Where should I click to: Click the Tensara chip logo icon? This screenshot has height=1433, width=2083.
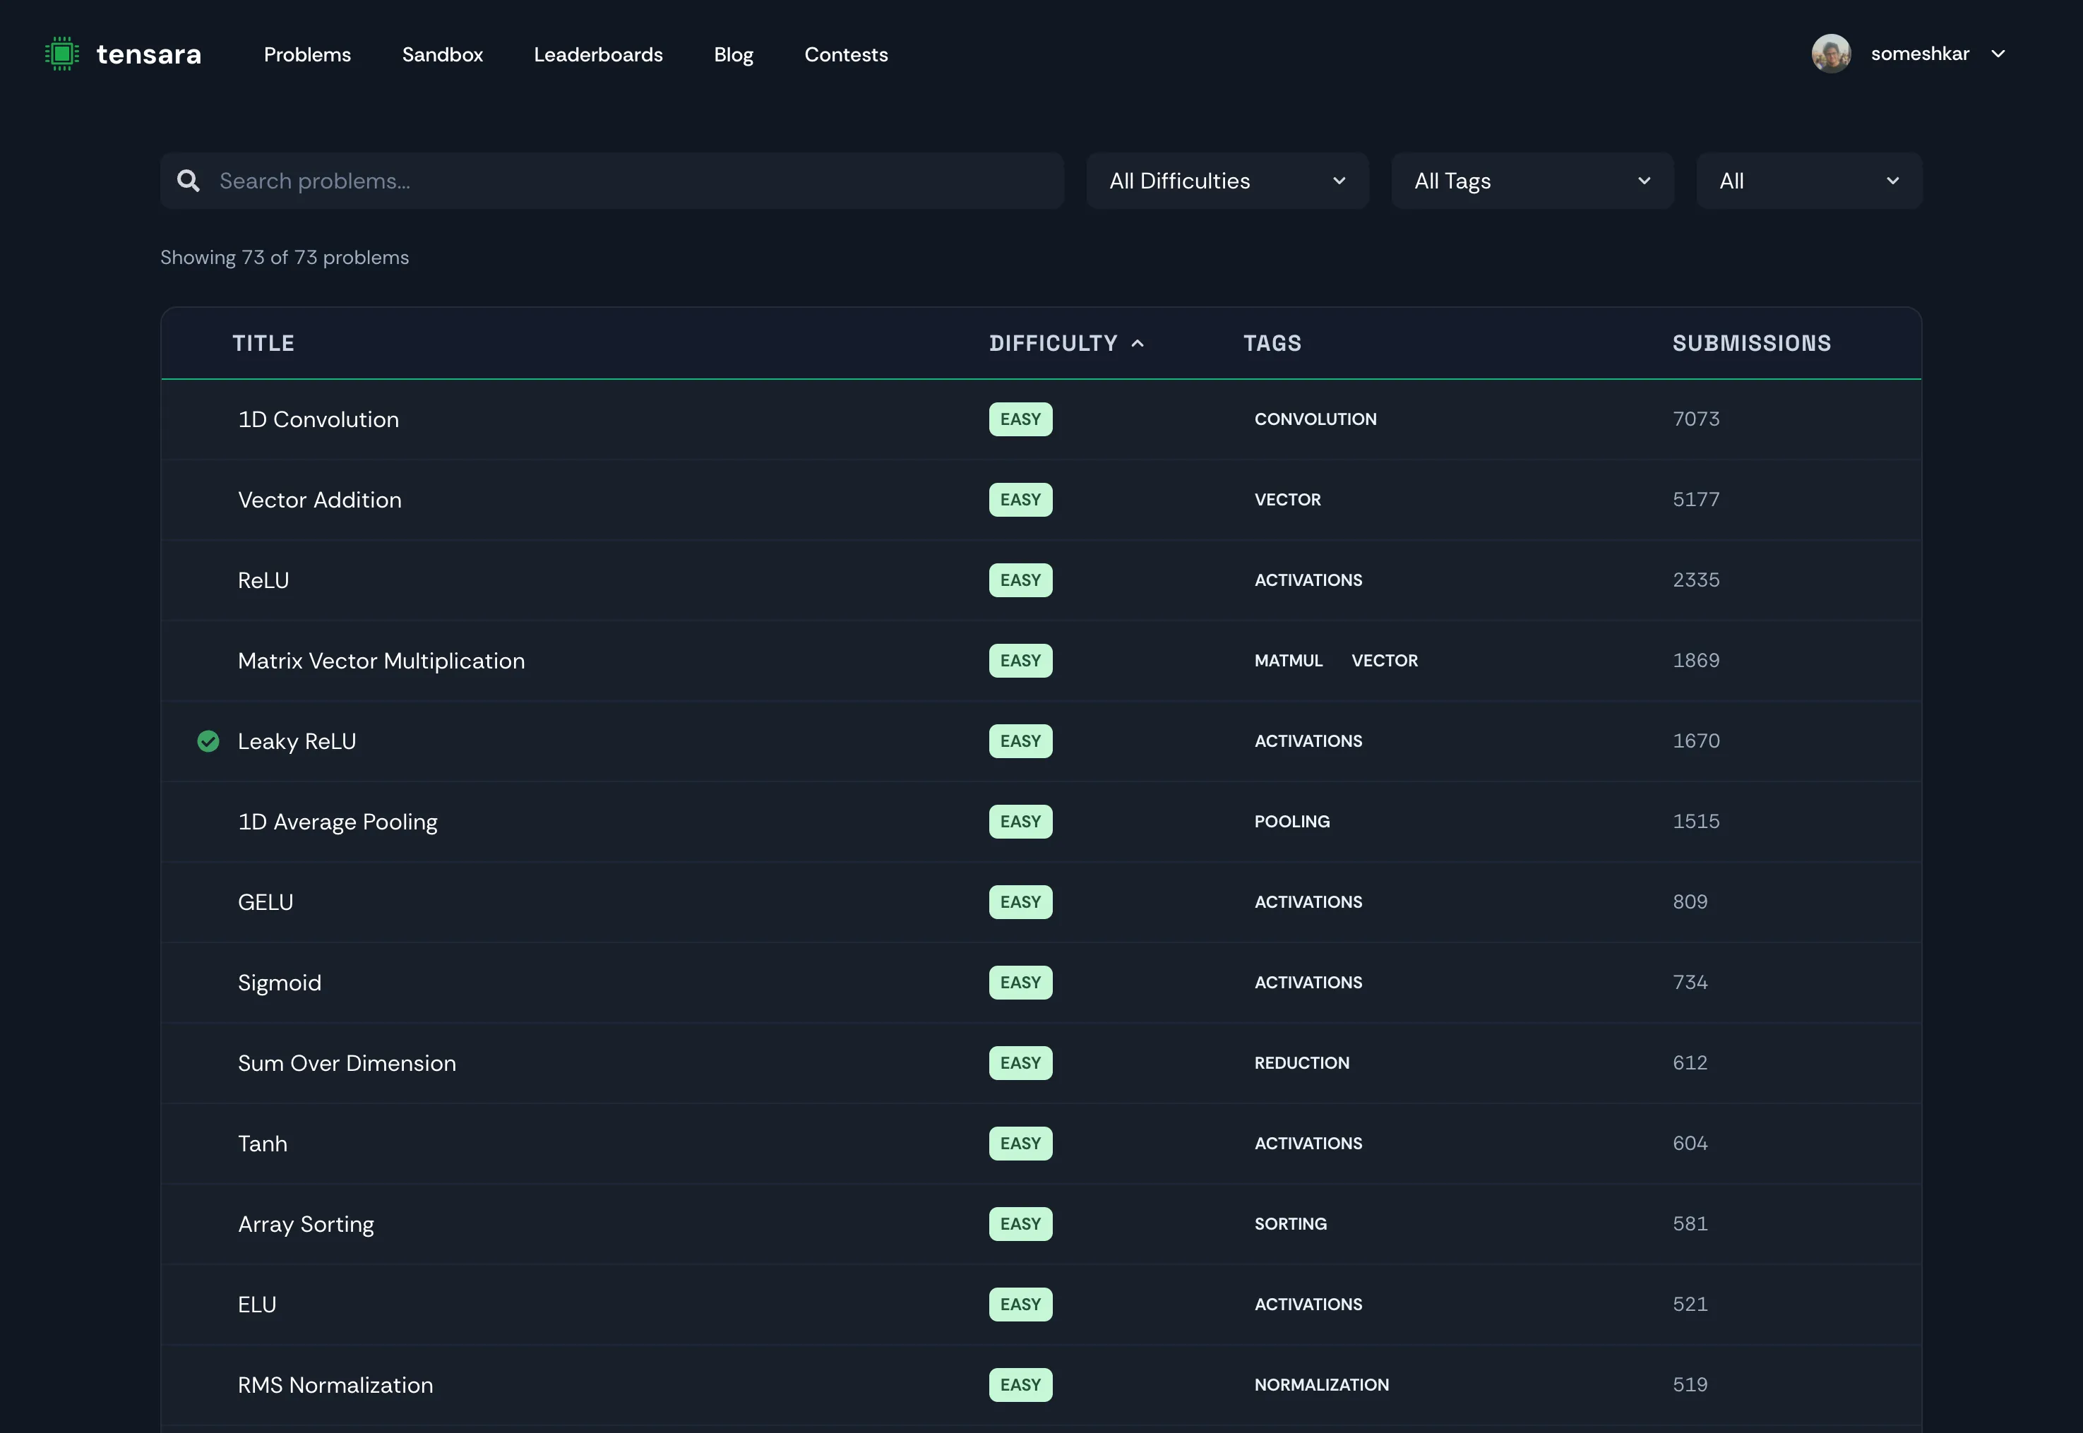[x=62, y=55]
